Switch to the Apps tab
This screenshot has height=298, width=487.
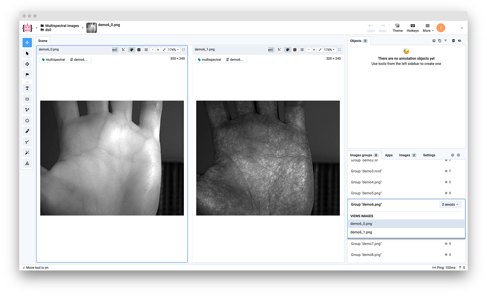click(x=389, y=155)
